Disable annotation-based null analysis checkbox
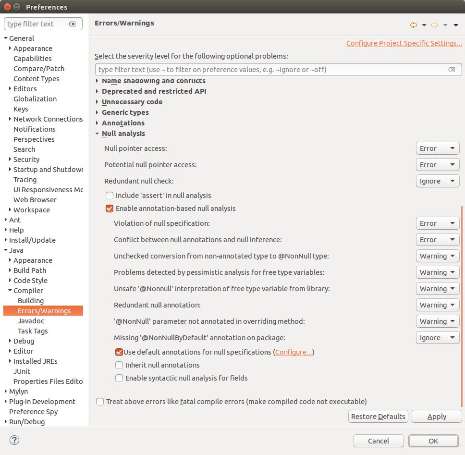 click(110, 209)
